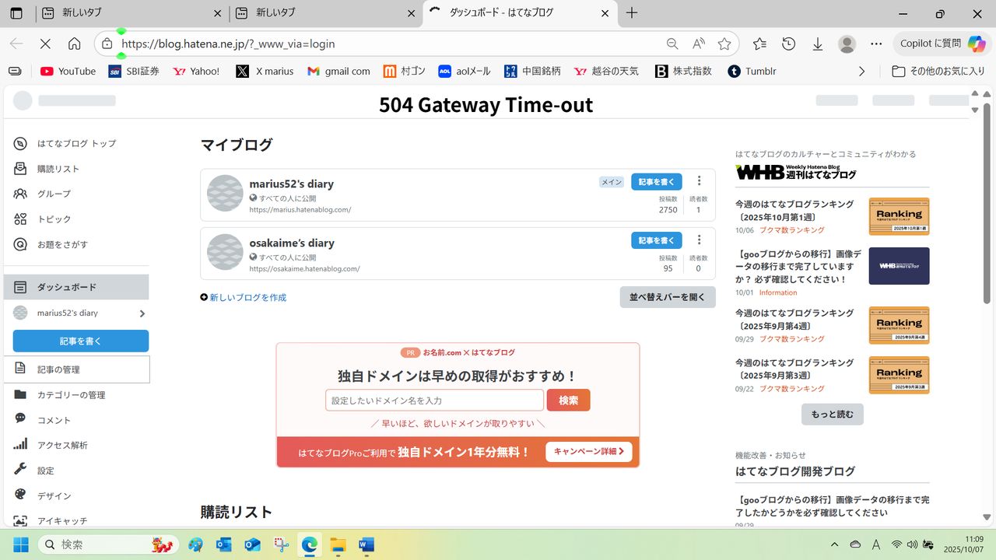Open the 週刊はてなブログ WHB logo

pos(796,172)
